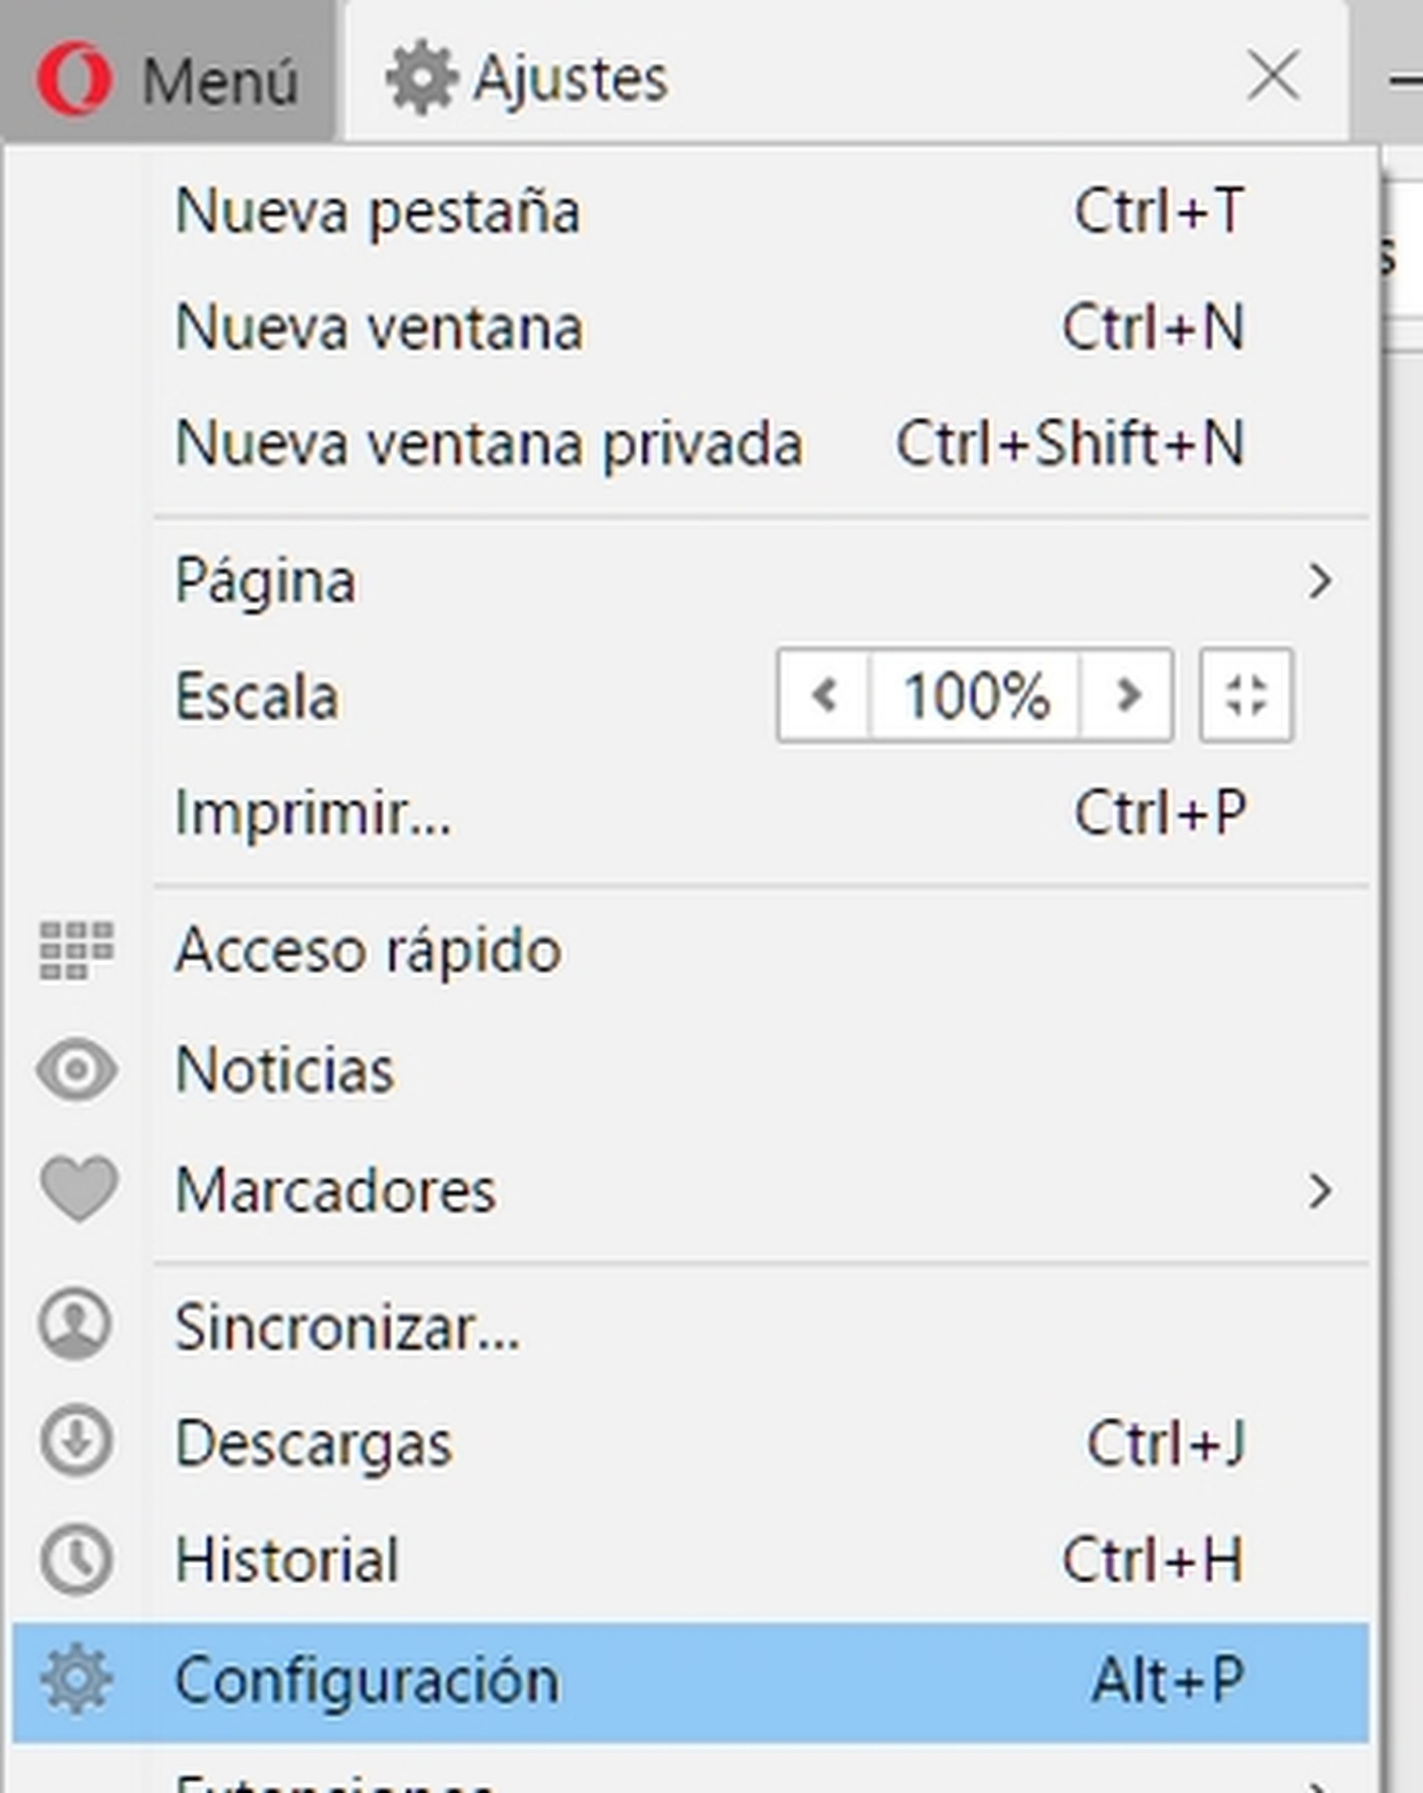The height and width of the screenshot is (1793, 1423).
Task: Click the Noticias eye icon
Action: [76, 1070]
